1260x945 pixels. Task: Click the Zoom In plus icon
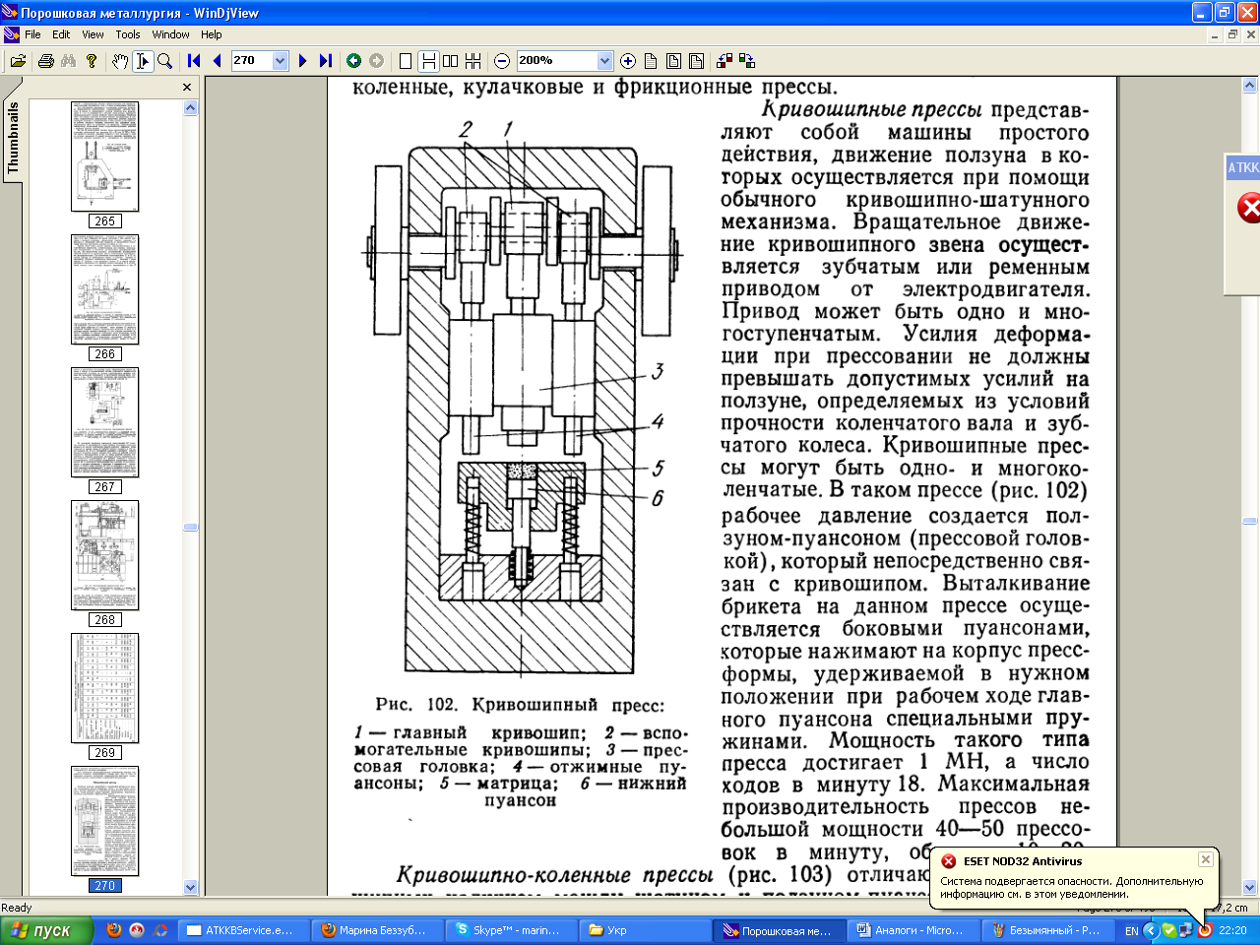tap(628, 61)
